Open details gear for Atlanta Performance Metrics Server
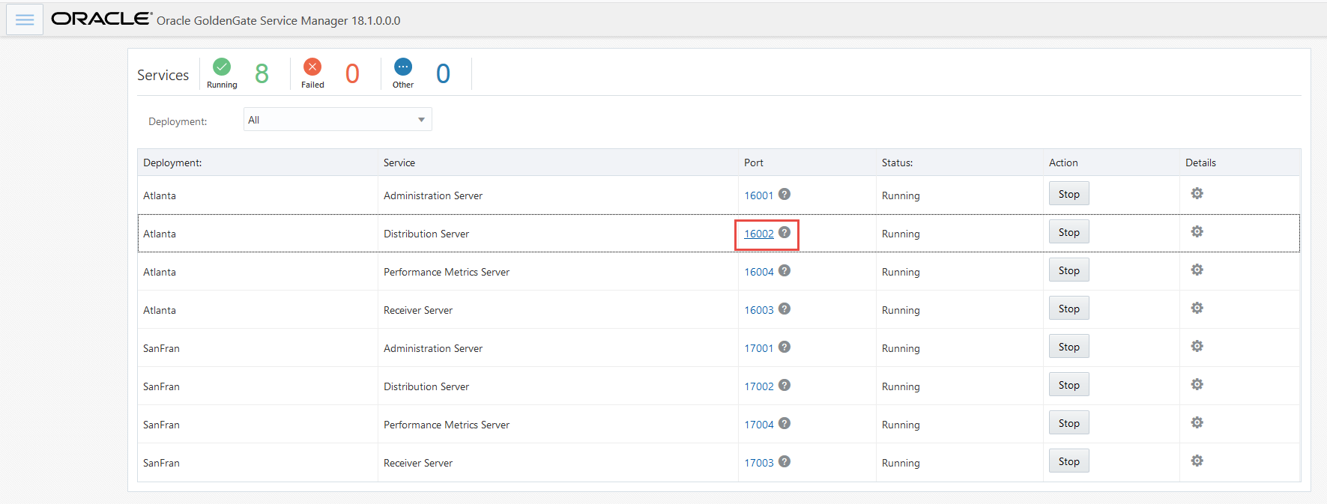 tap(1197, 270)
